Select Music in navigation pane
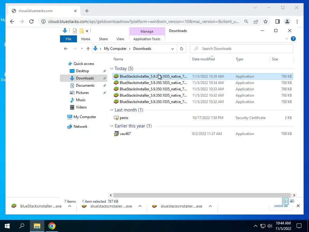This screenshot has height=232, width=309. [81, 100]
